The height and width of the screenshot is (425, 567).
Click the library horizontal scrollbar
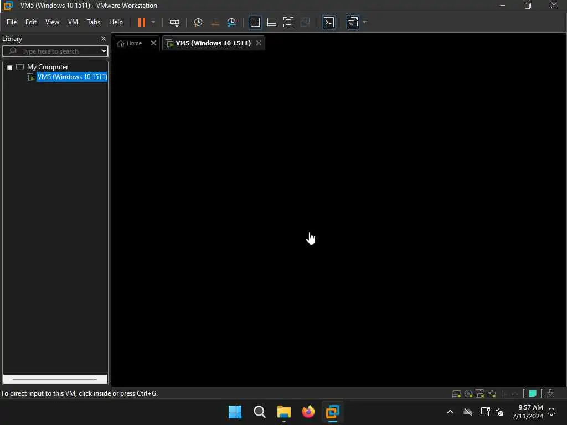[55, 380]
